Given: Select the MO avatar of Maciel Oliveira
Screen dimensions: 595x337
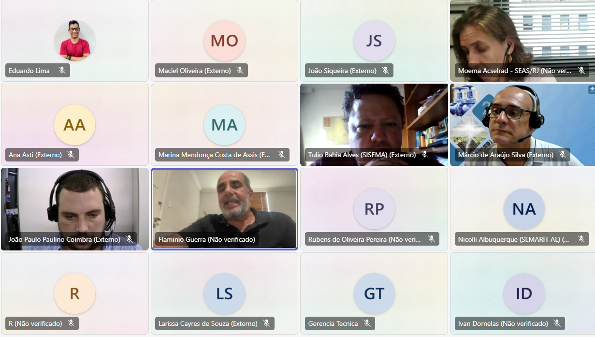Looking at the screenshot, I should tap(224, 41).
